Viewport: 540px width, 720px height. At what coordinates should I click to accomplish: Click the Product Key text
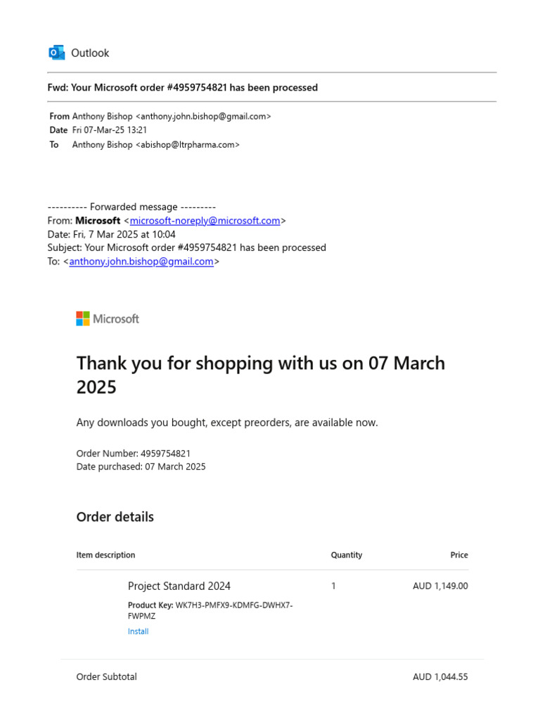[210, 611]
